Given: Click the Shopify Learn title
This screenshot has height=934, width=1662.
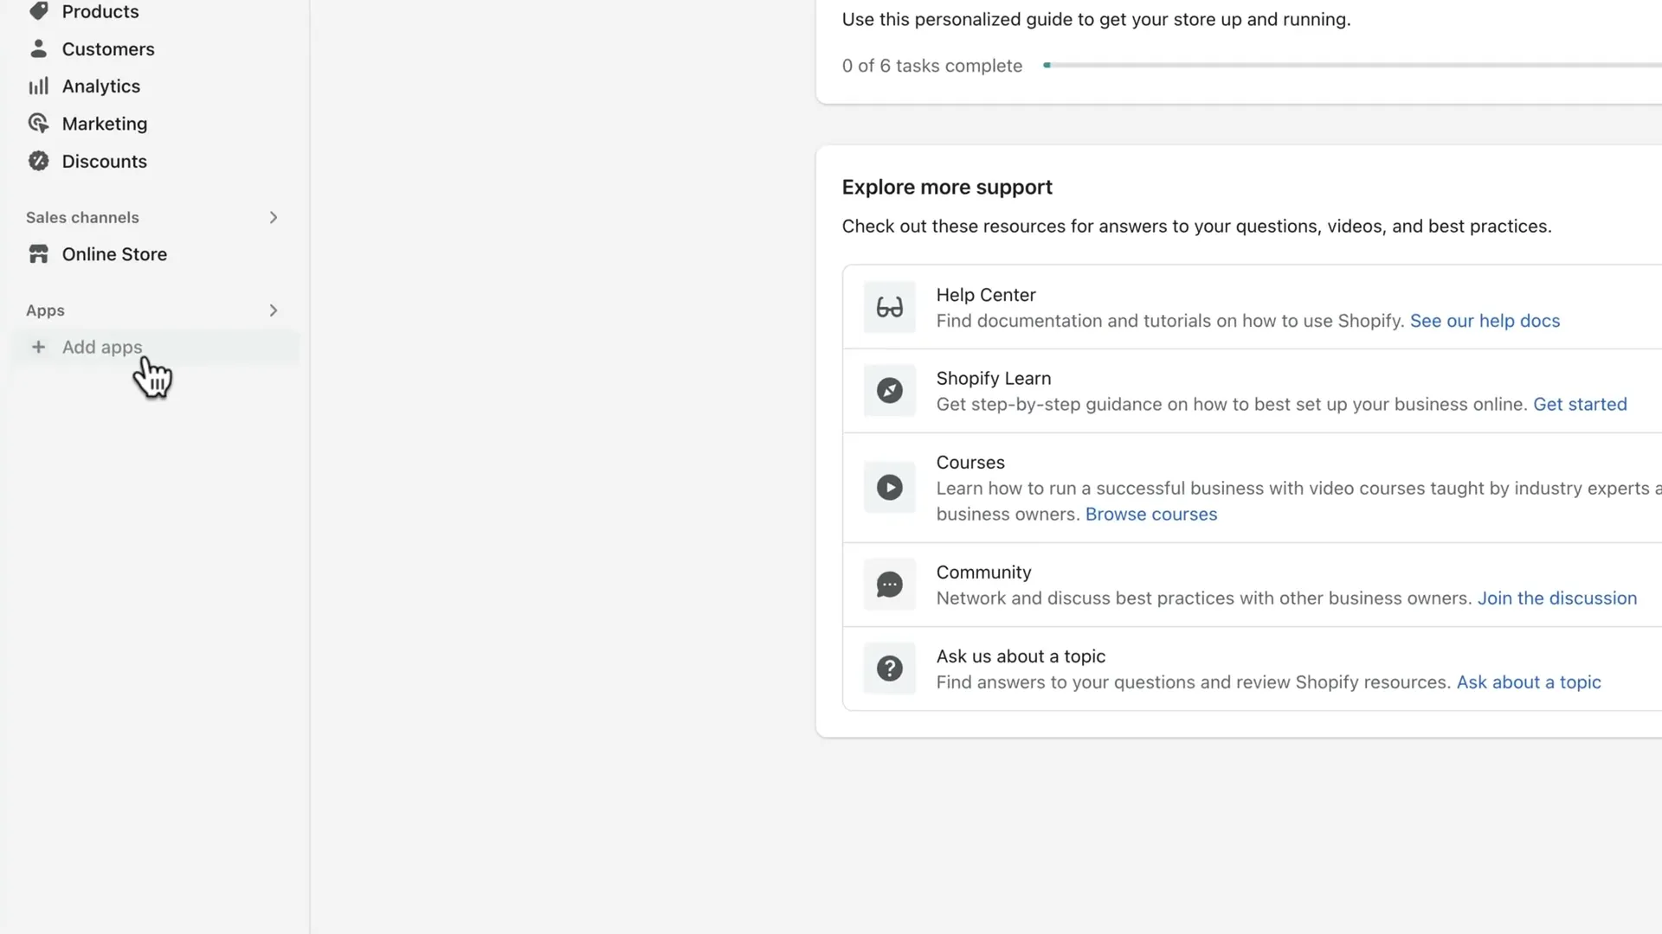Looking at the screenshot, I should tap(993, 379).
